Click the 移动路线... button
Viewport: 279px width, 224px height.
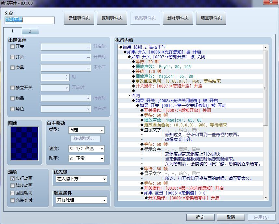pyautogui.click(x=85, y=138)
